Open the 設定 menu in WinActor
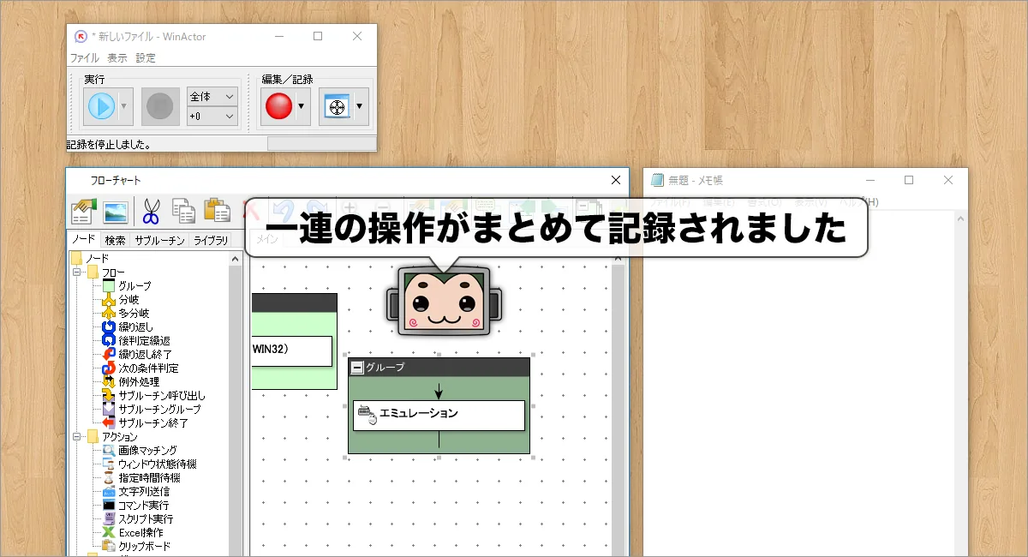The image size is (1028, 557). click(x=146, y=58)
